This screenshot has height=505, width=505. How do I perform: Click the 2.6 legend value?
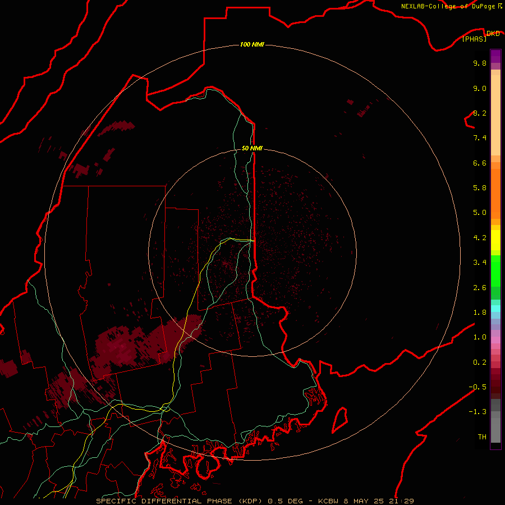click(480, 287)
